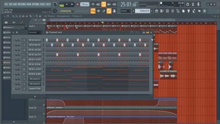The height and width of the screenshot is (124, 220).
Task: Toggle the auto scrolling arrow icon
Action: tap(98, 11)
